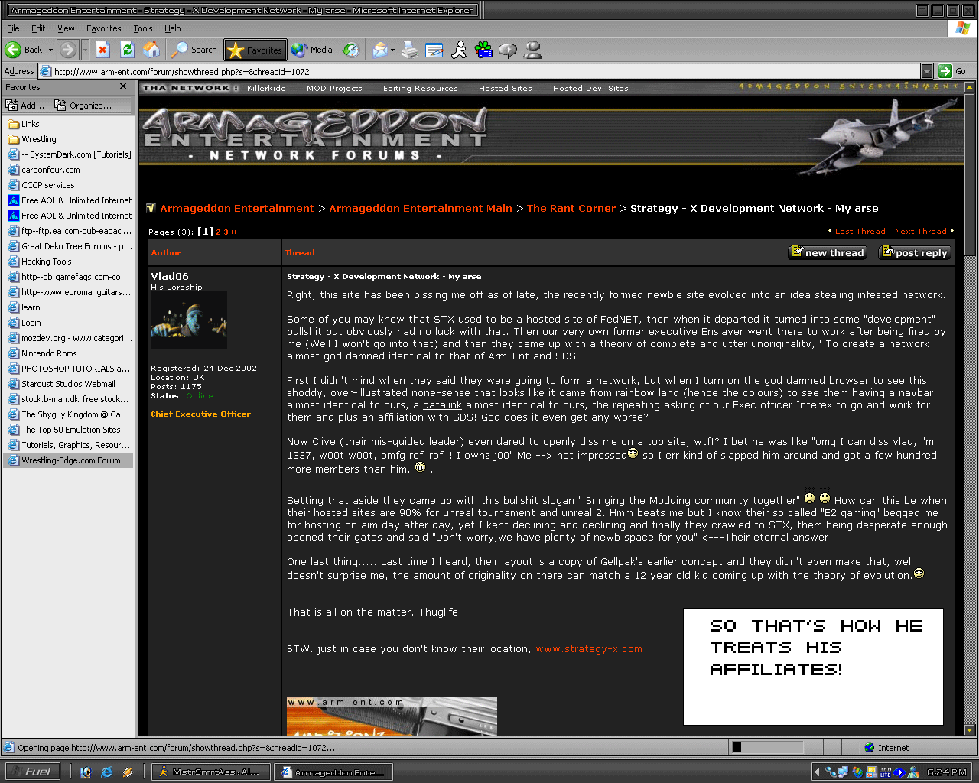The height and width of the screenshot is (783, 979).
Task: Toggle the Favorites panel button
Action: coord(255,50)
